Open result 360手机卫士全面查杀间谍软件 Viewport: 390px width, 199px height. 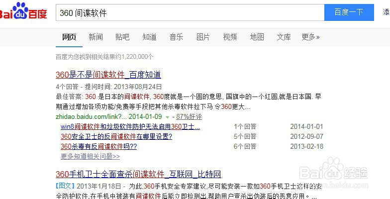click(x=138, y=174)
